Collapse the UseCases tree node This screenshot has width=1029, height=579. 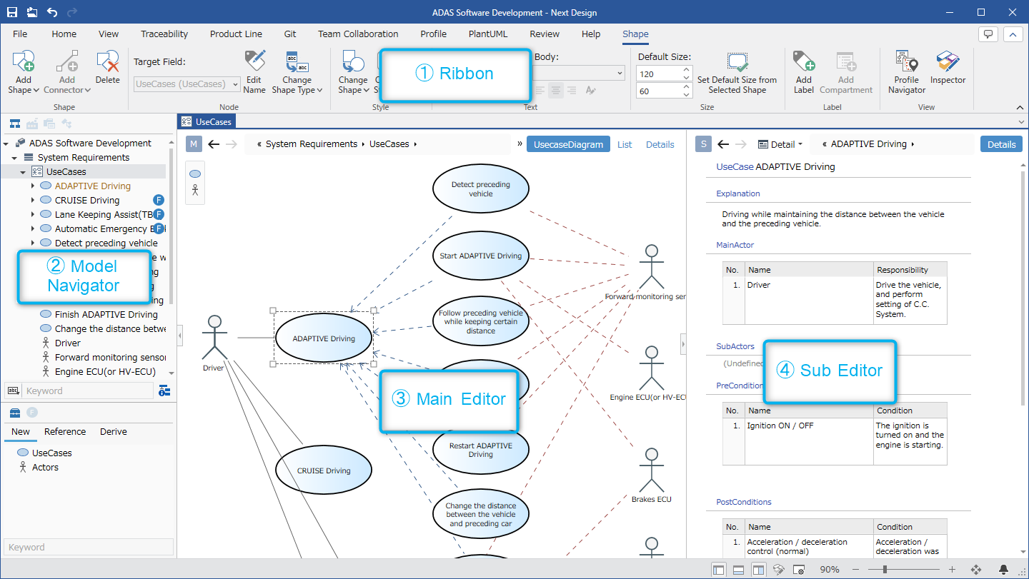point(23,172)
